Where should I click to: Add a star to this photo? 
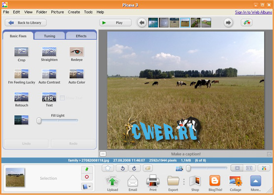tap(108, 168)
